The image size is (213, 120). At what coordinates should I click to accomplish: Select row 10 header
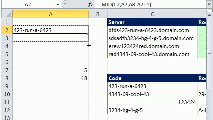pos(7,94)
